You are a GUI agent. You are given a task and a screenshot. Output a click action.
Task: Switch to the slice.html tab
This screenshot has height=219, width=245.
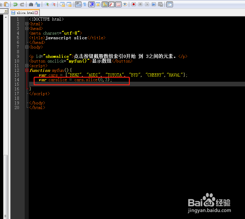[x=25, y=13]
